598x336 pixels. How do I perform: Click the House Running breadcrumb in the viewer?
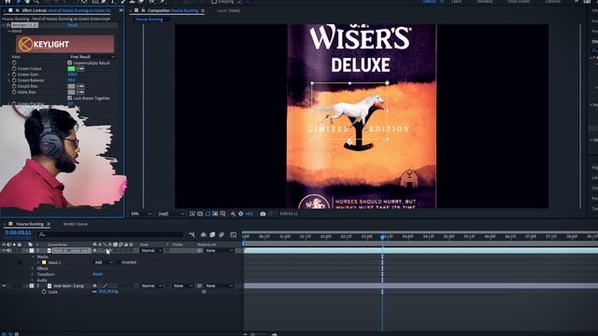pos(149,19)
